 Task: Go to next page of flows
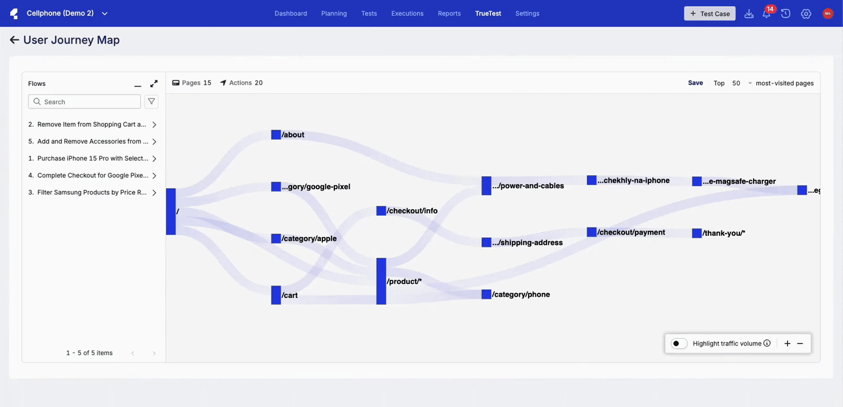coord(154,353)
